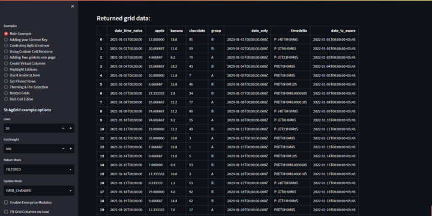The height and width of the screenshot is (216, 432).
Task: Click apple value 6.666667 in row 5
Action: 156,84
